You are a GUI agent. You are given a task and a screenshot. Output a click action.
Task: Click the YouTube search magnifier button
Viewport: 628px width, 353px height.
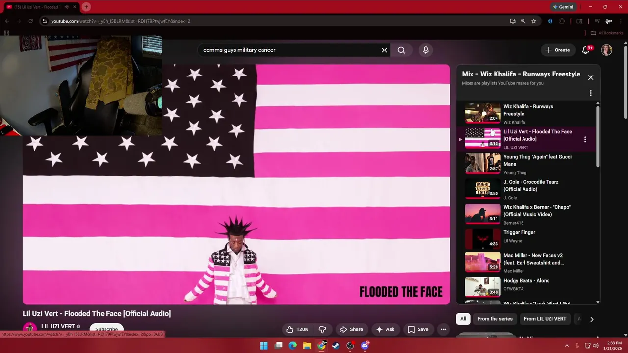(x=401, y=50)
